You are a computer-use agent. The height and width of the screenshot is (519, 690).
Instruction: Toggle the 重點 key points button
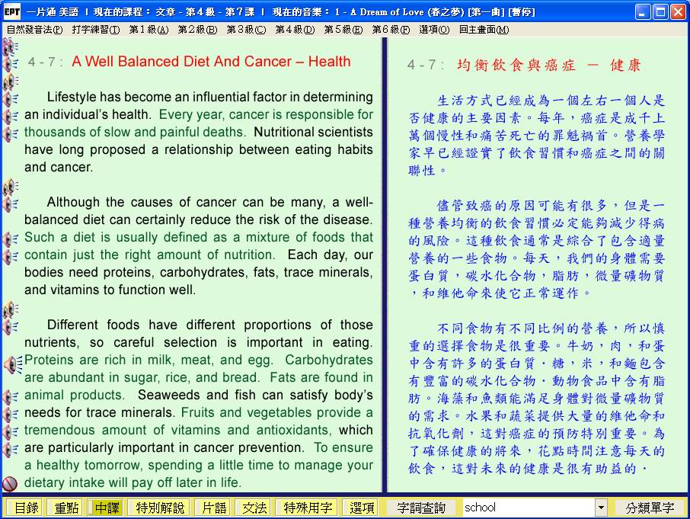click(64, 508)
